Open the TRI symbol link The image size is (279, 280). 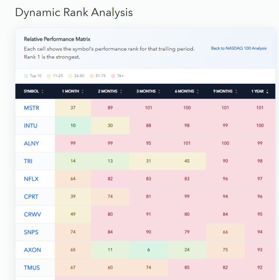[28, 161]
